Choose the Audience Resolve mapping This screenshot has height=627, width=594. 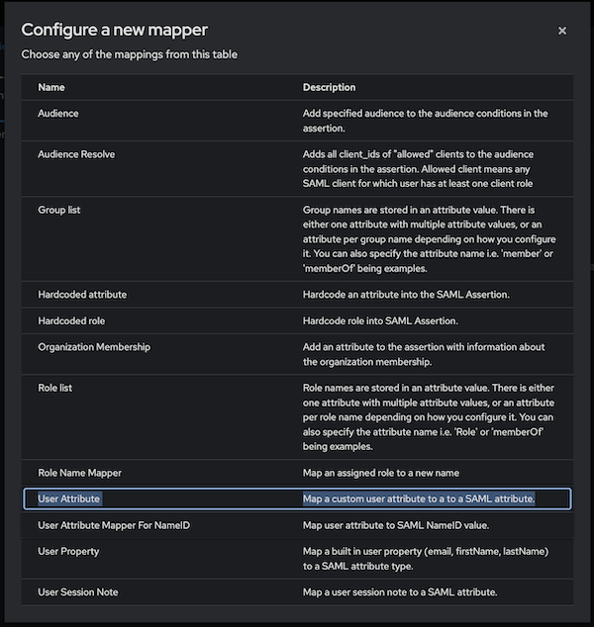point(76,155)
